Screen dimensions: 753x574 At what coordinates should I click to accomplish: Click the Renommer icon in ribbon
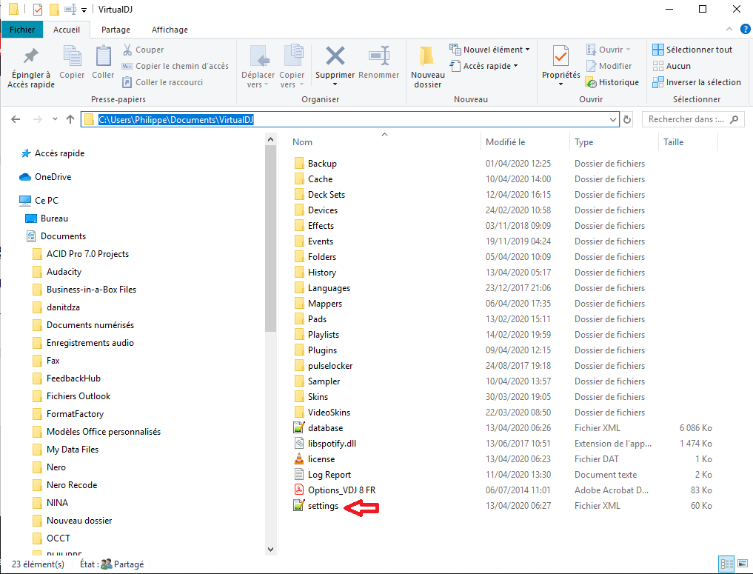coord(378,57)
